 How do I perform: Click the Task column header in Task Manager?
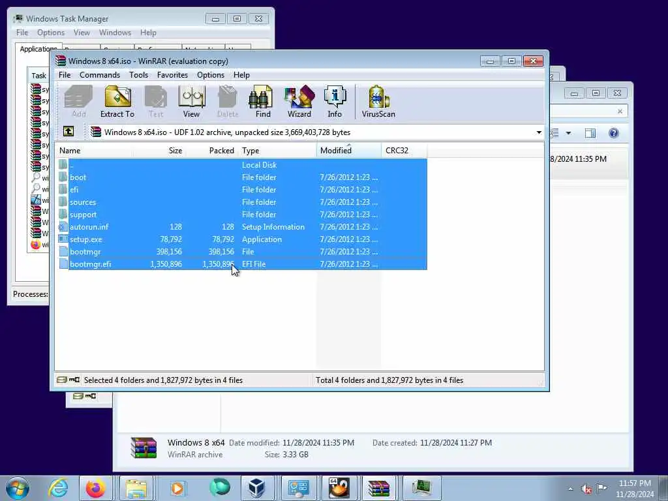click(38, 76)
